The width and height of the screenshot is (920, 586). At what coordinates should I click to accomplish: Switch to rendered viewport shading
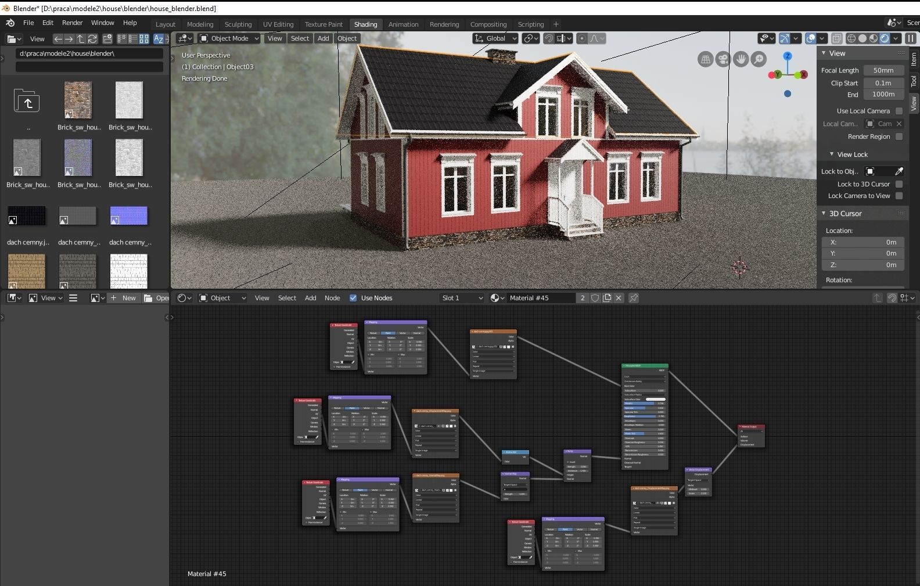(x=885, y=38)
